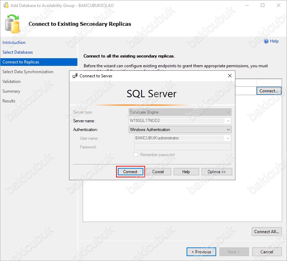Viewport: 287px width, 261px height.
Task: Click the Next > wizard button
Action: [234, 252]
